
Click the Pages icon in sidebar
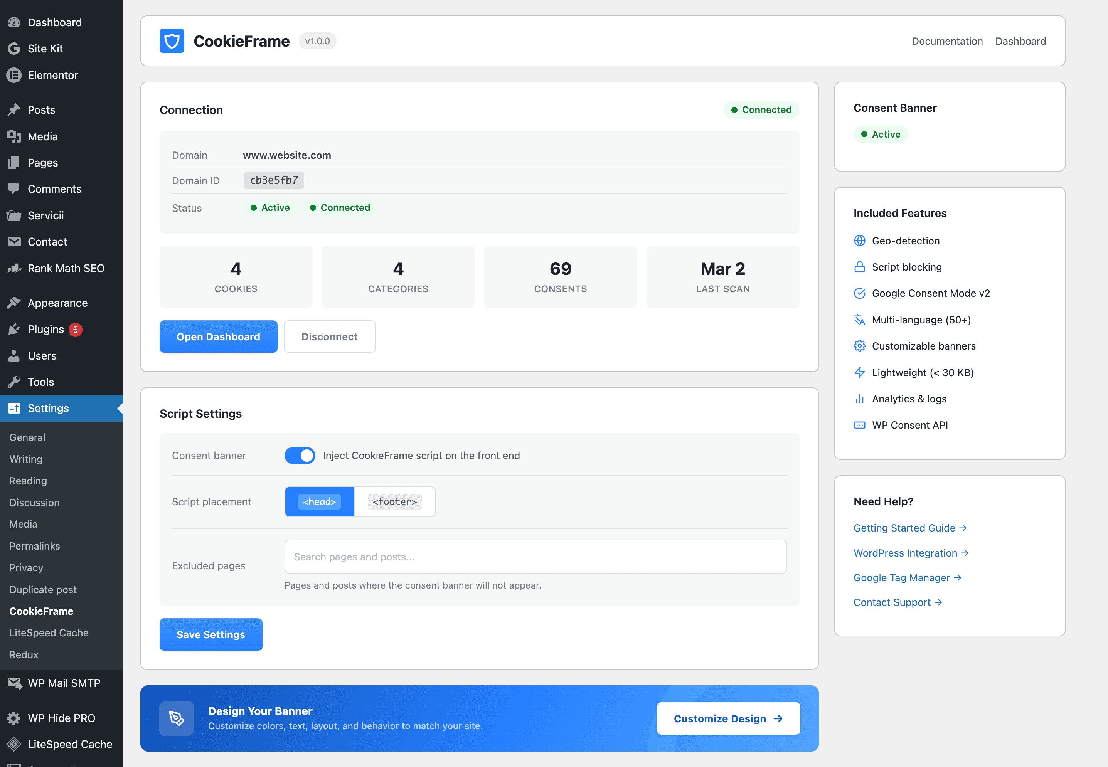click(x=14, y=162)
